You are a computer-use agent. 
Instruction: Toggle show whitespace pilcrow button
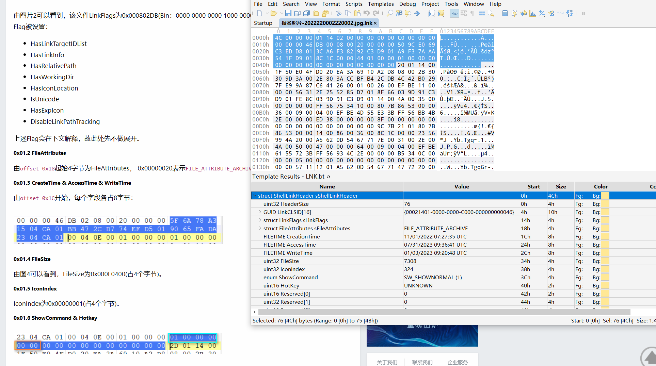point(473,13)
